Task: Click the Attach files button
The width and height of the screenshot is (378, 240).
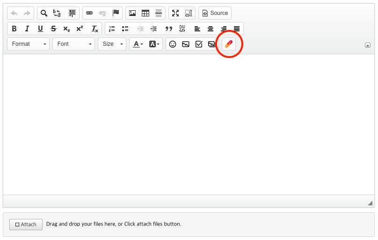Action: 26,225
